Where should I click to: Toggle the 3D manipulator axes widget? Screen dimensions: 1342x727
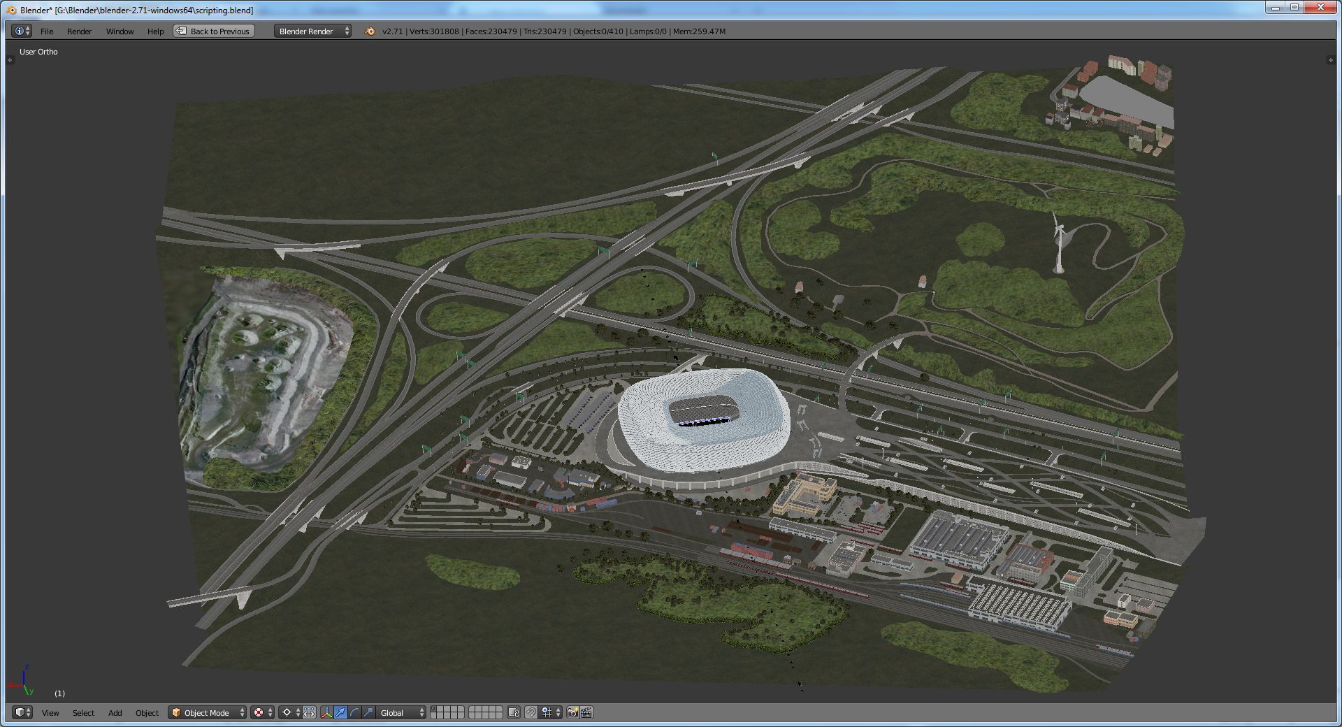click(x=326, y=712)
